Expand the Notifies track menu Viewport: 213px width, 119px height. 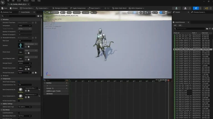pyautogui.click(x=67, y=83)
